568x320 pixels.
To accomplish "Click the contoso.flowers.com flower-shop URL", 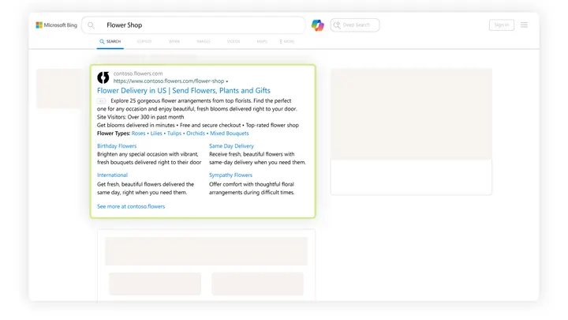I will click(169, 81).
